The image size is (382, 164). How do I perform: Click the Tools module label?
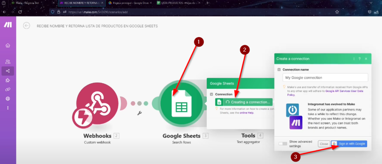[x=248, y=136]
